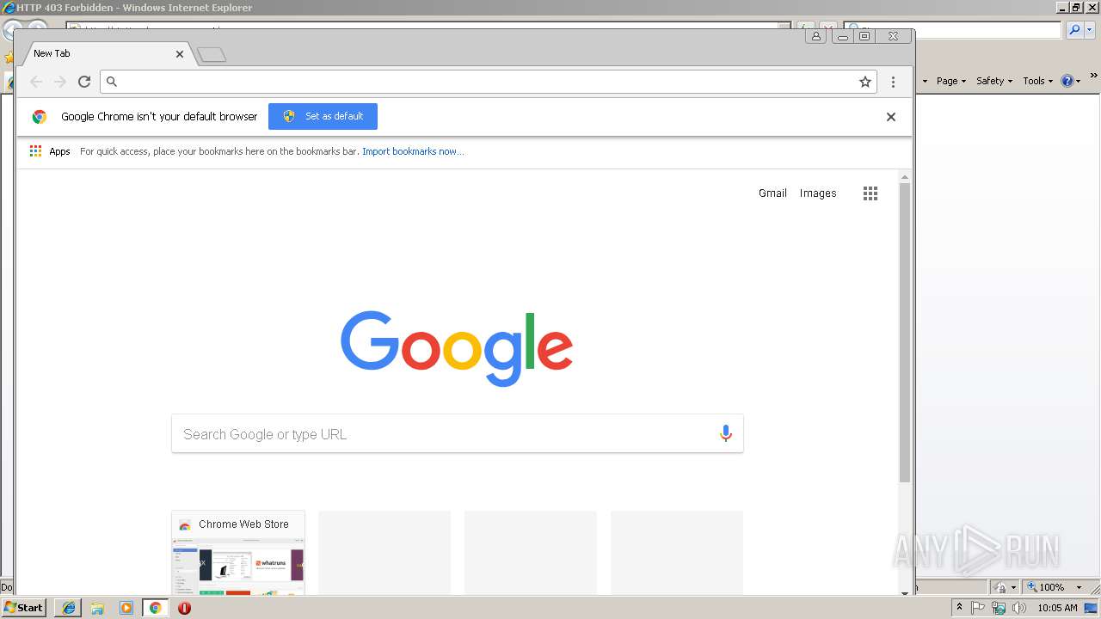Open the Internet Explorer help icon
This screenshot has width=1101, height=619.
point(1067,81)
